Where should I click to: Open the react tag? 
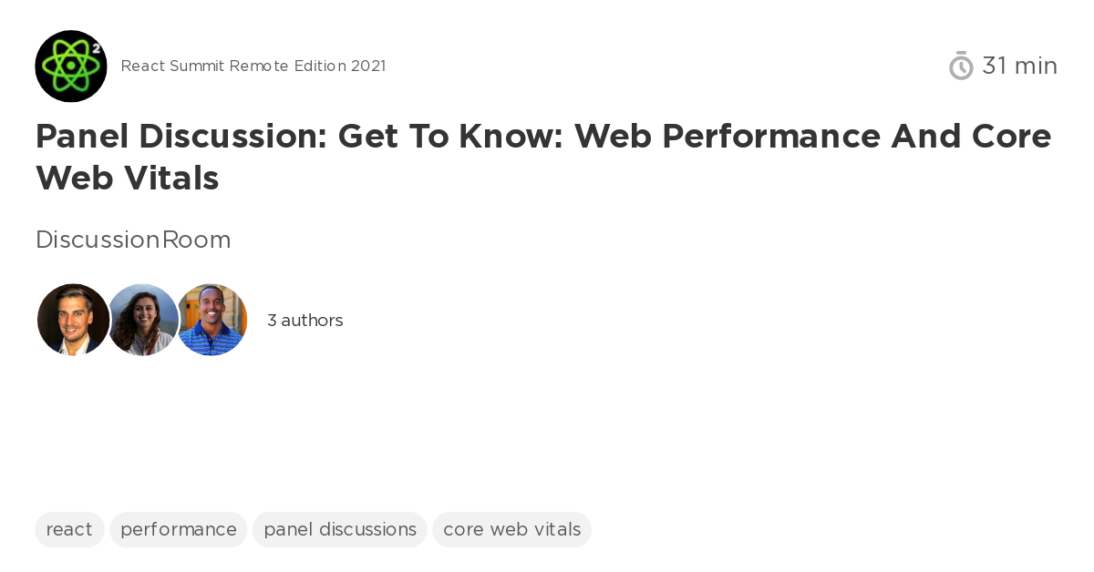(69, 529)
